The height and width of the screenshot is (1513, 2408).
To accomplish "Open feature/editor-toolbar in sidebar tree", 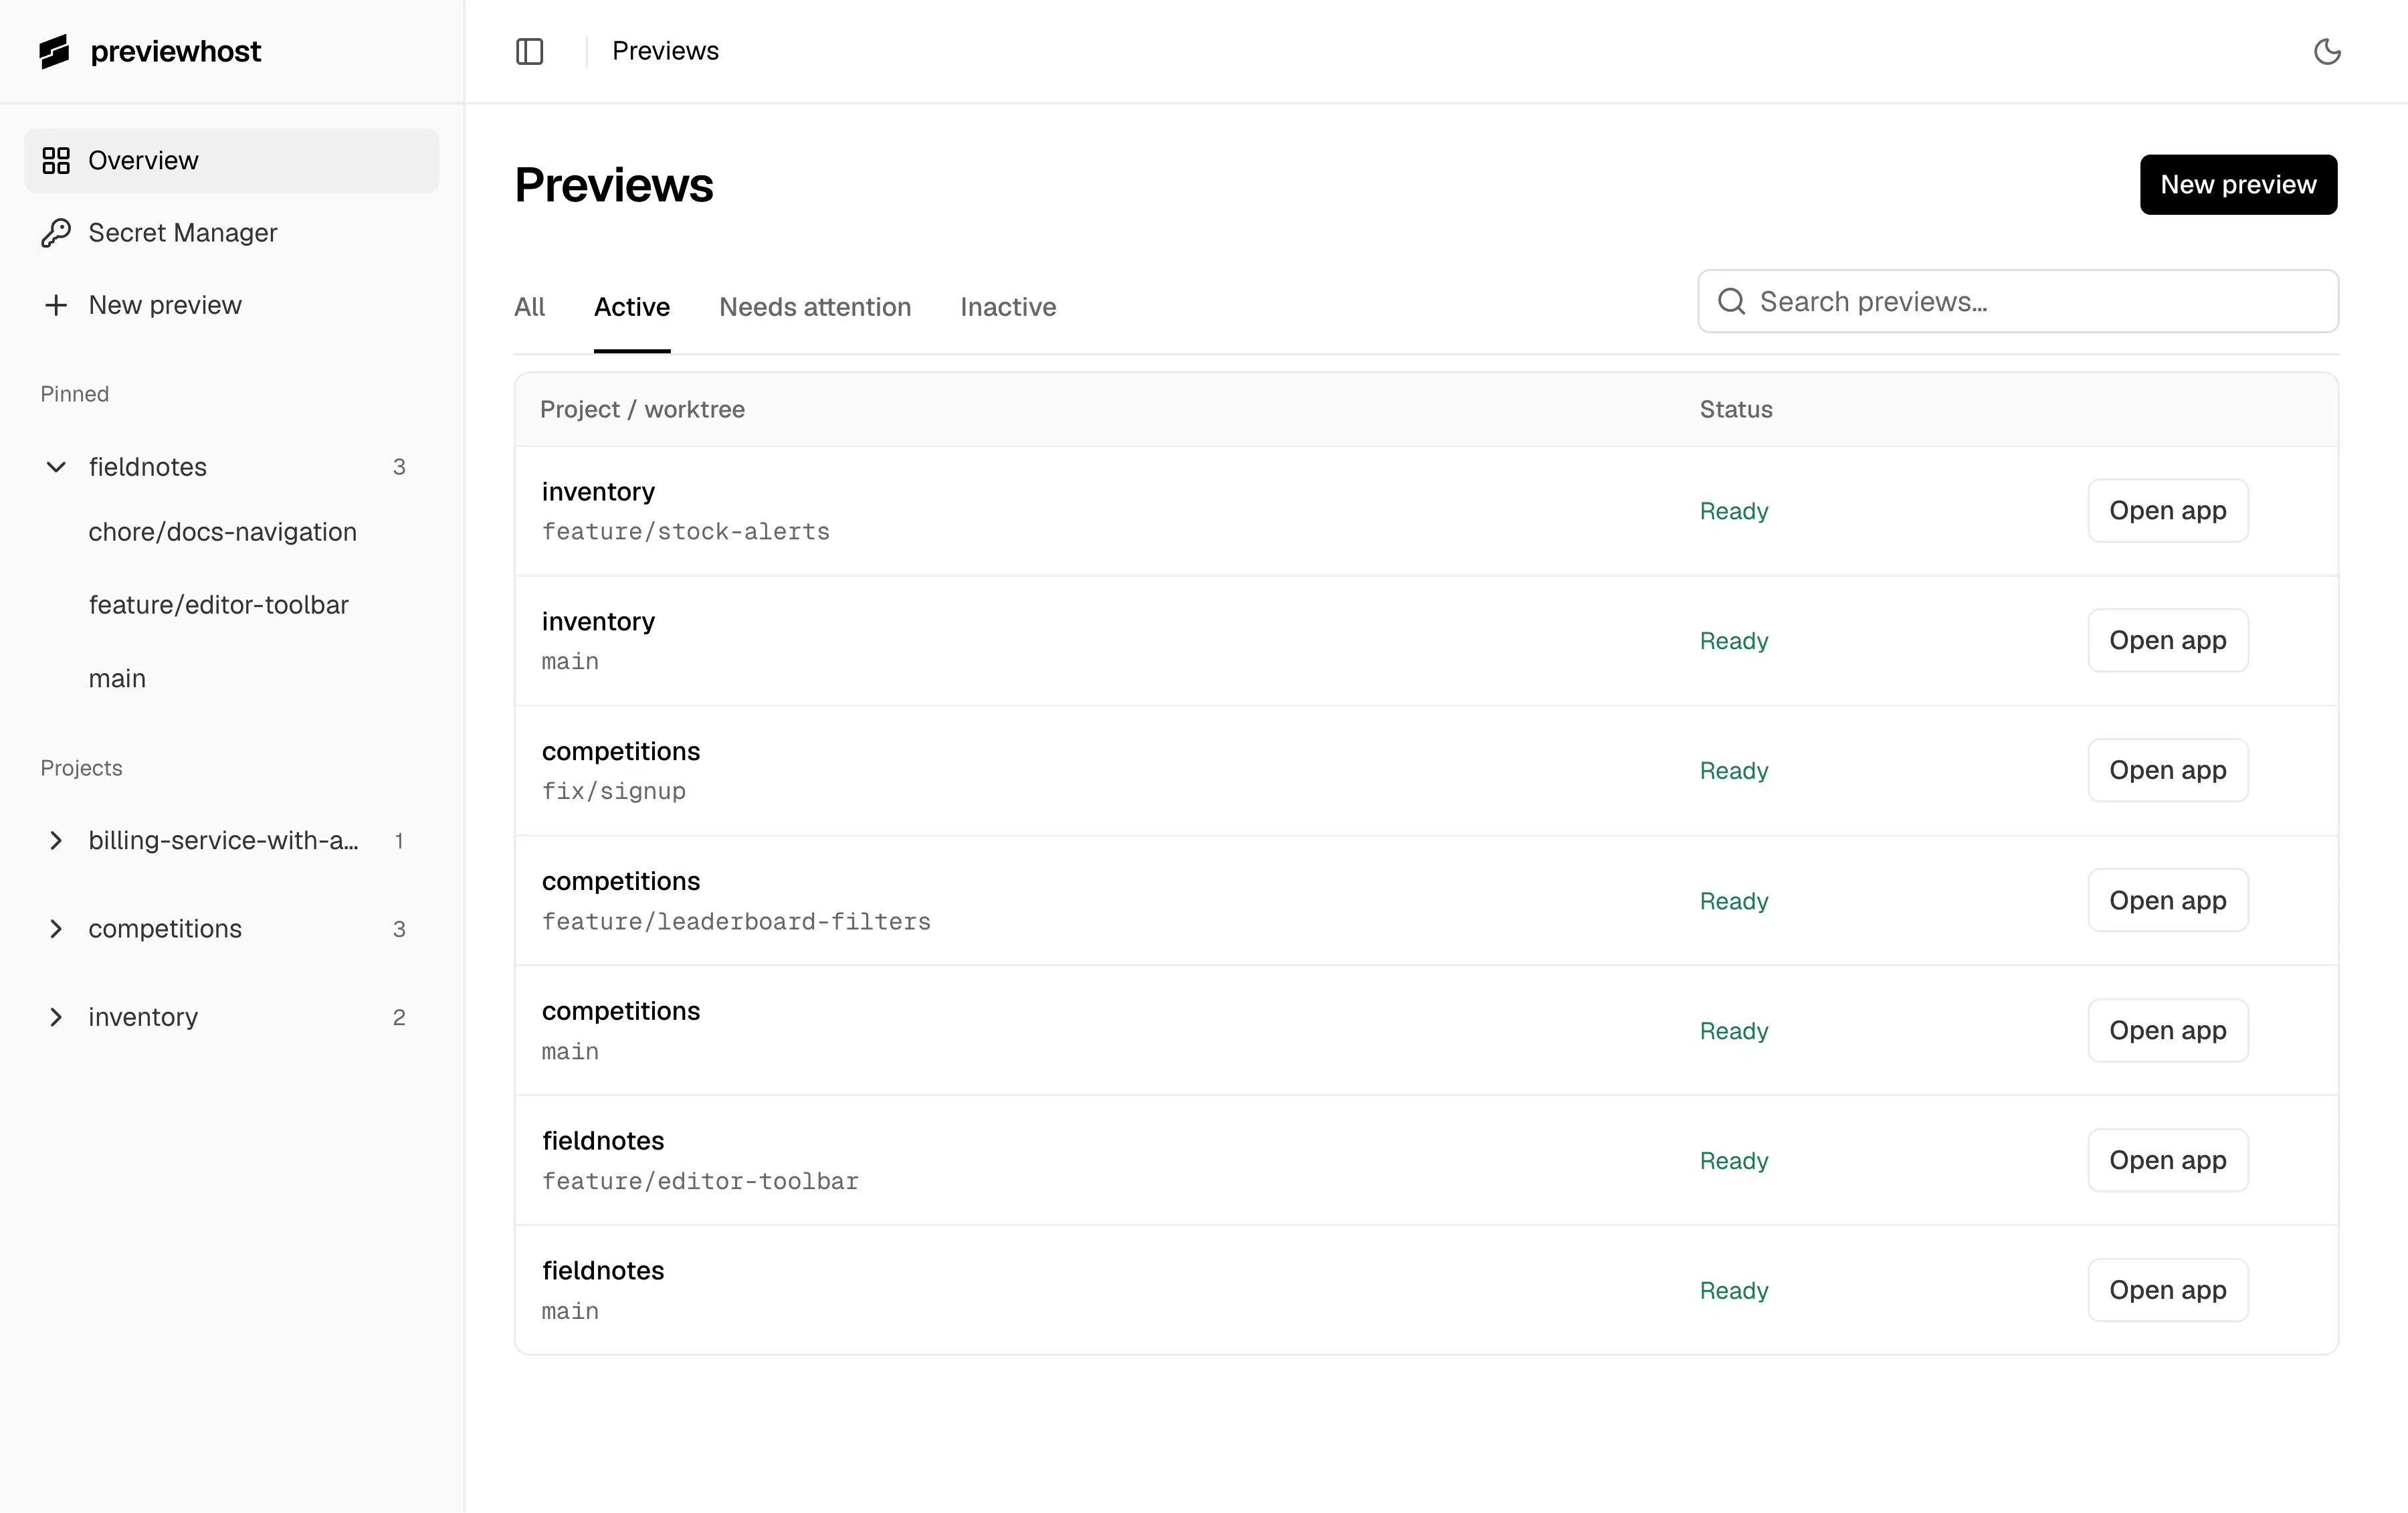I will click(x=218, y=604).
